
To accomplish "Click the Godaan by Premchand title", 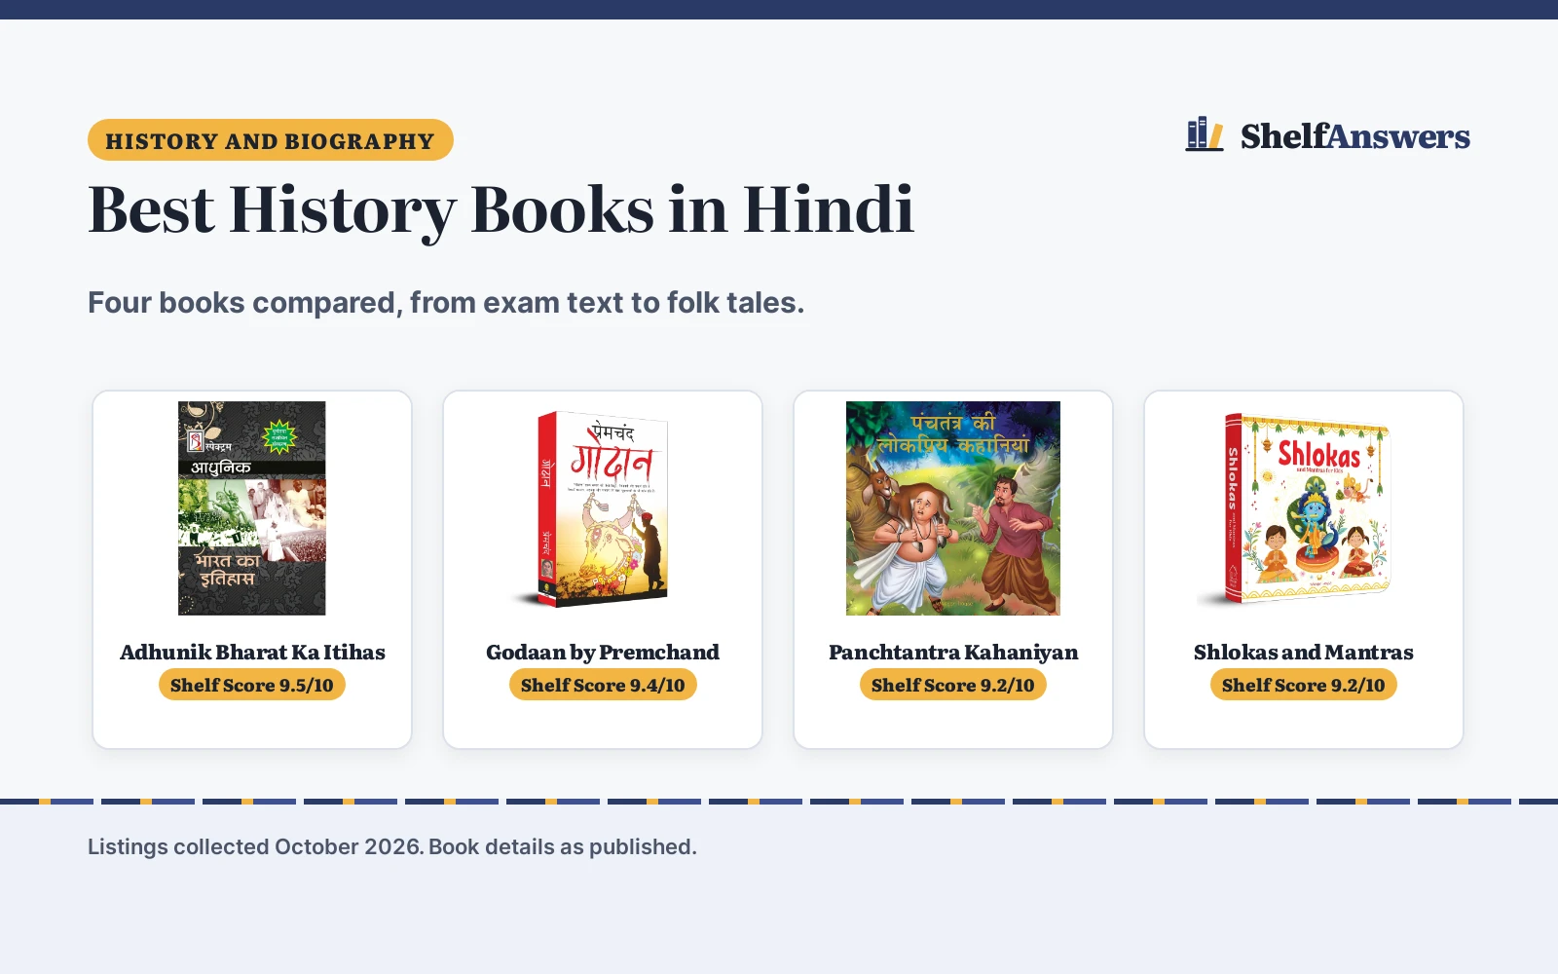I will [603, 653].
